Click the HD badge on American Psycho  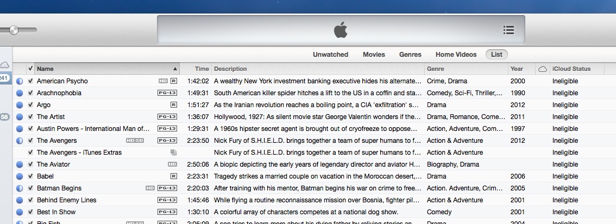pos(163,81)
